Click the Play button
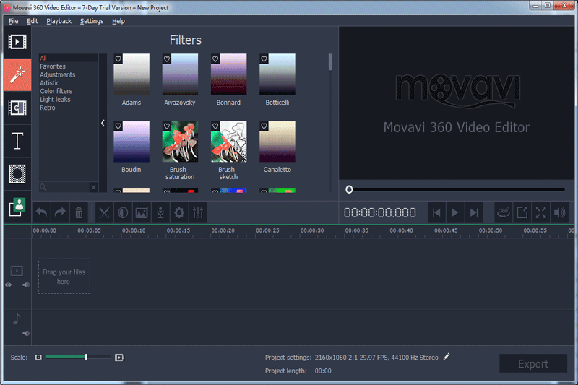Screen dimensions: 578x385 click(455, 212)
